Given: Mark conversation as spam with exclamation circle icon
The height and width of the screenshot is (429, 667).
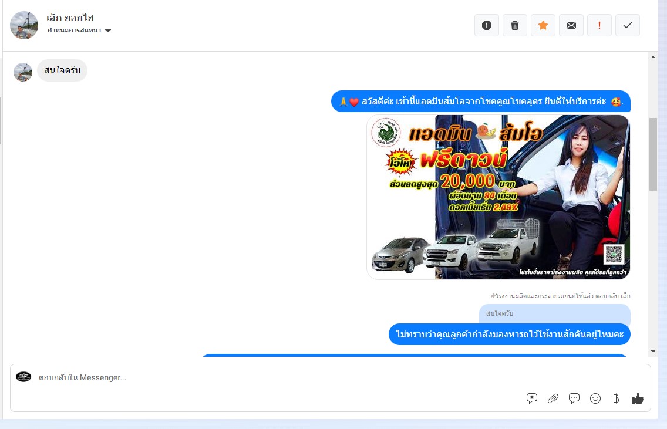Looking at the screenshot, I should tap(487, 25).
